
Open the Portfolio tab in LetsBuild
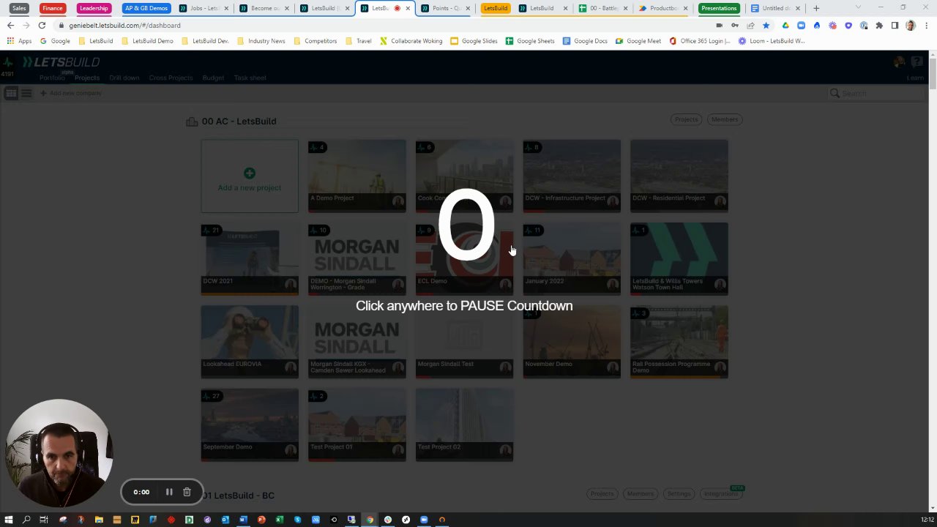coord(52,78)
